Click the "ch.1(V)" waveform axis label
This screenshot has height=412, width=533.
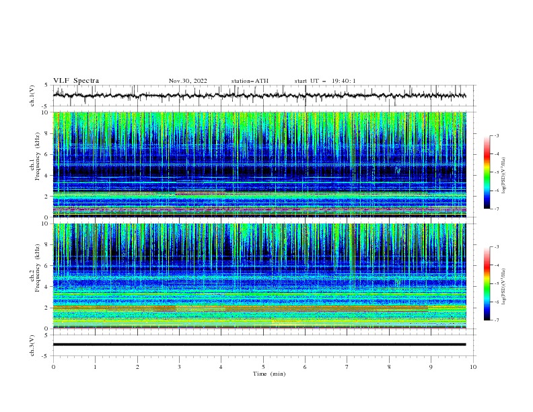pyautogui.click(x=32, y=96)
